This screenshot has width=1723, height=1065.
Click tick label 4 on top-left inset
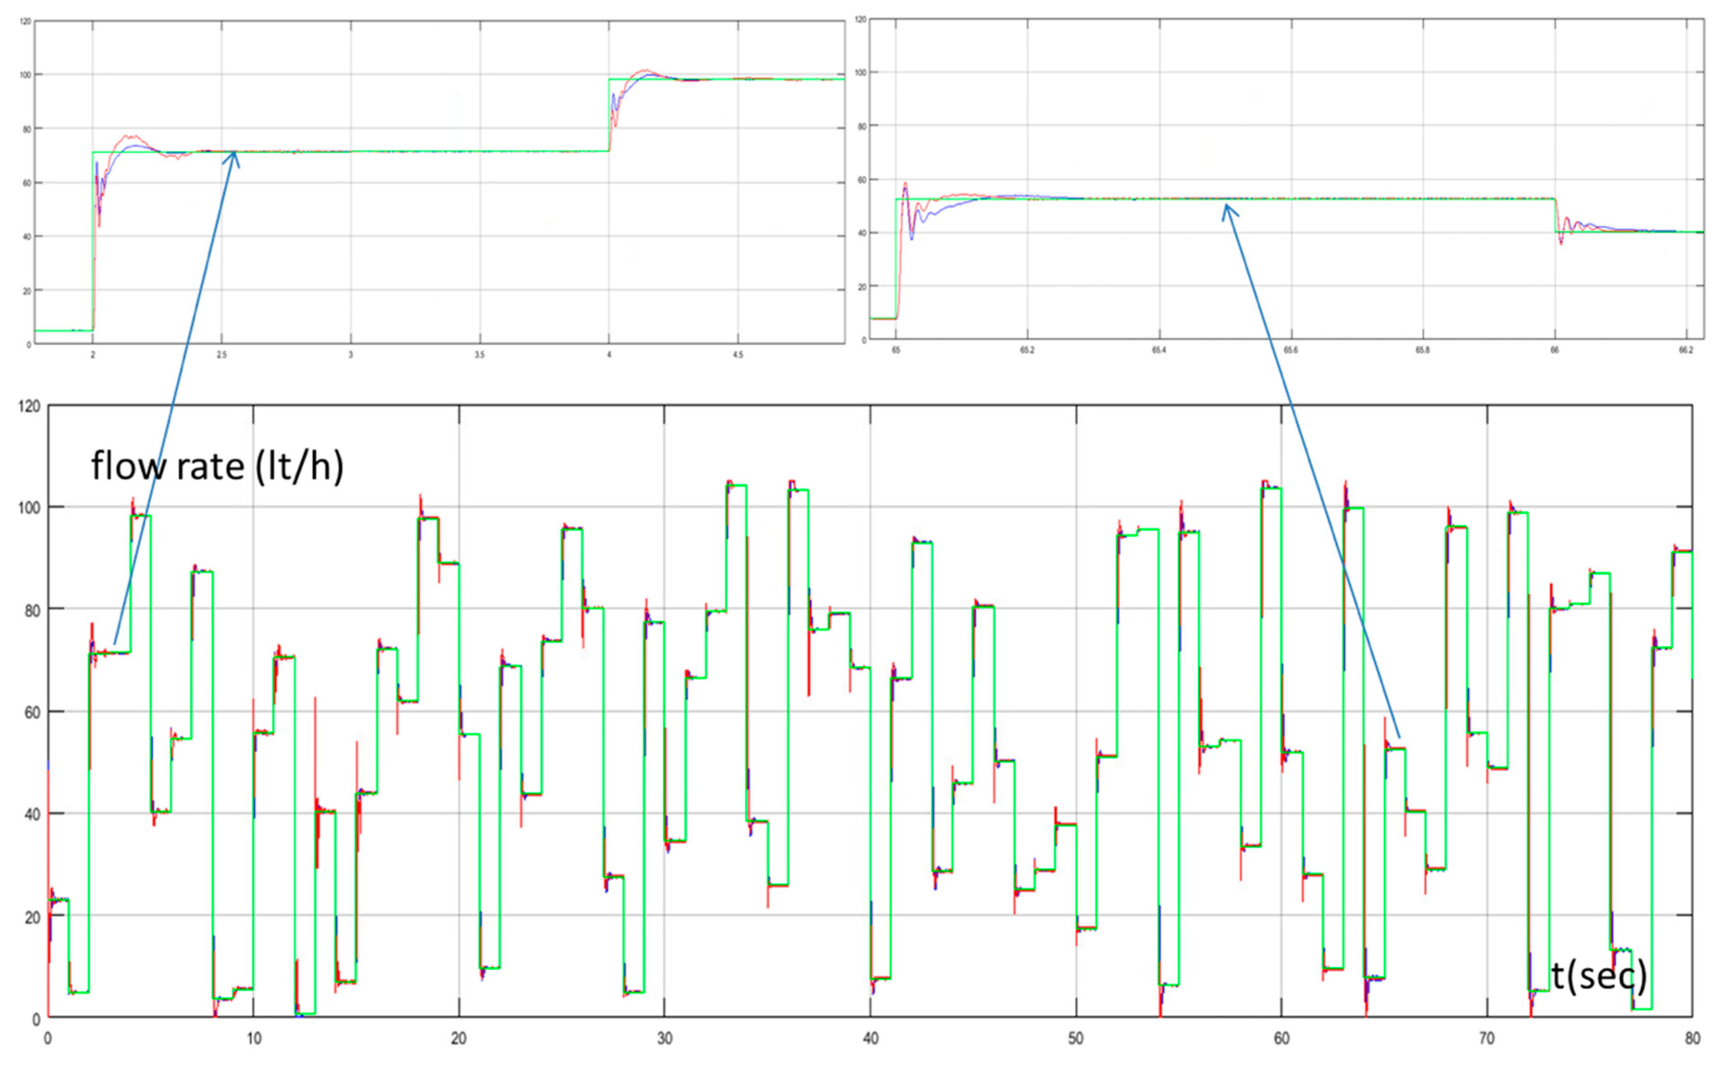[x=609, y=355]
